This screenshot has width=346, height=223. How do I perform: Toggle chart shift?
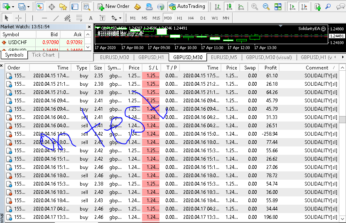click(x=304, y=7)
